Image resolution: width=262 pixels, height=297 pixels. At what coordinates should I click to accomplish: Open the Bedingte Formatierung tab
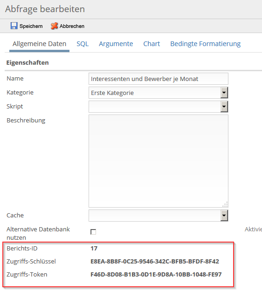click(205, 44)
